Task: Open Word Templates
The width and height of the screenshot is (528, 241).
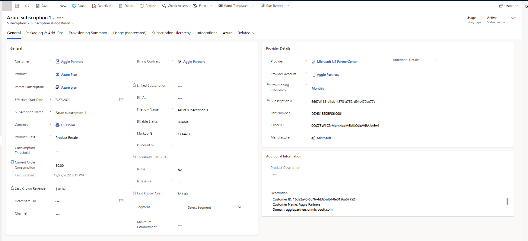Action: pos(233,6)
